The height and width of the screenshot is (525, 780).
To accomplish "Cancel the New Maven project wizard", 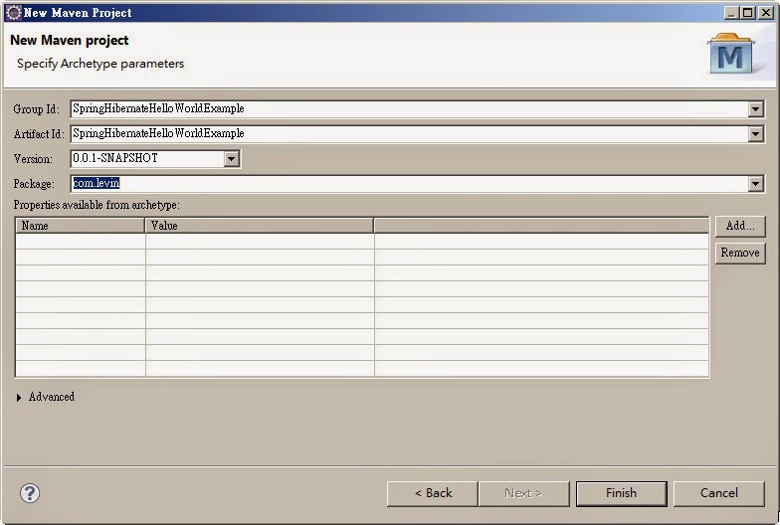I will (x=718, y=493).
